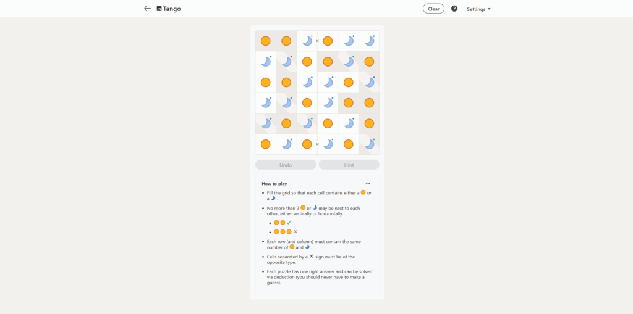Image resolution: width=633 pixels, height=314 pixels.
Task: Click the Undo button
Action: pyautogui.click(x=286, y=165)
